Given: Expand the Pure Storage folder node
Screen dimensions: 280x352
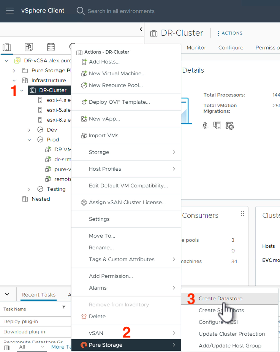Looking at the screenshot, I should pyautogui.click(x=14, y=71).
